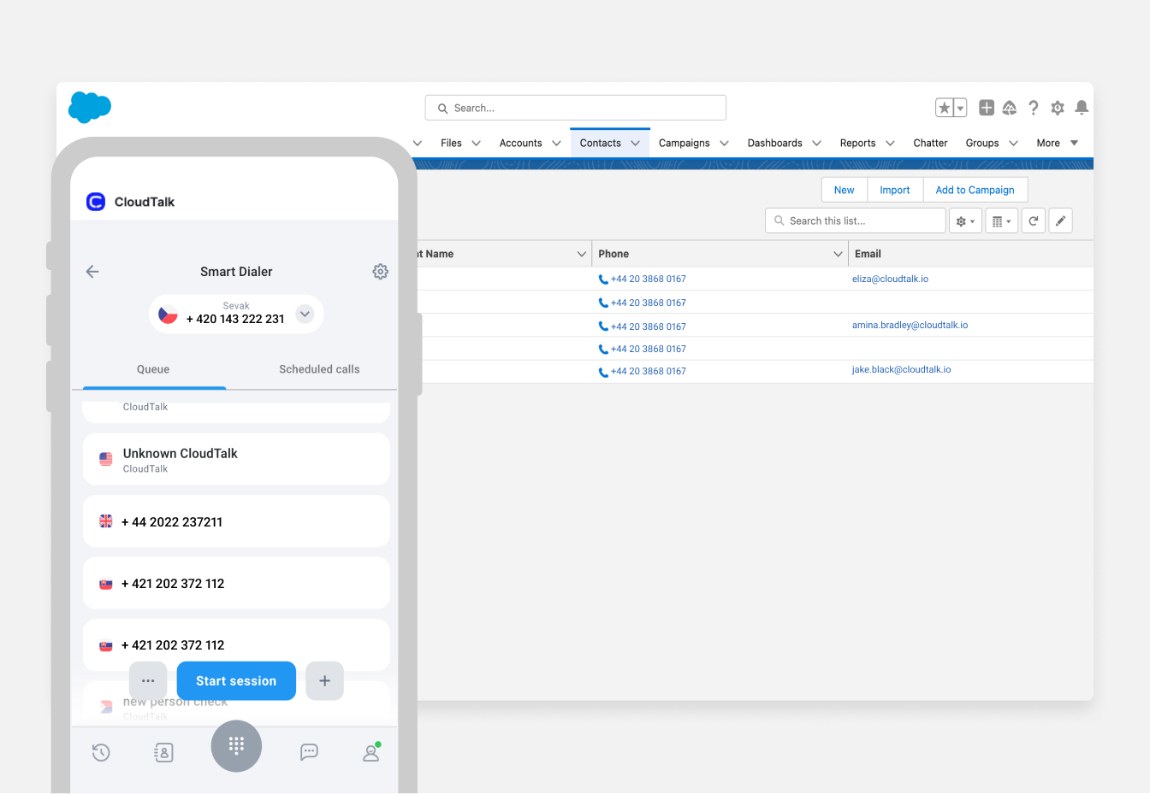Open CloudTalk contacts book icon
This screenshot has height=794, width=1150.
click(163, 752)
